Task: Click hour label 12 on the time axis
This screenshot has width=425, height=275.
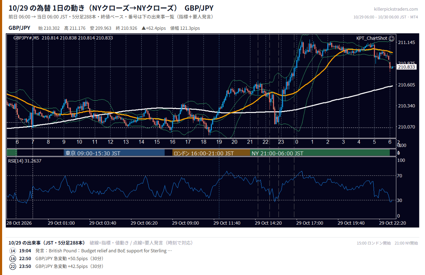Action: 110,142
